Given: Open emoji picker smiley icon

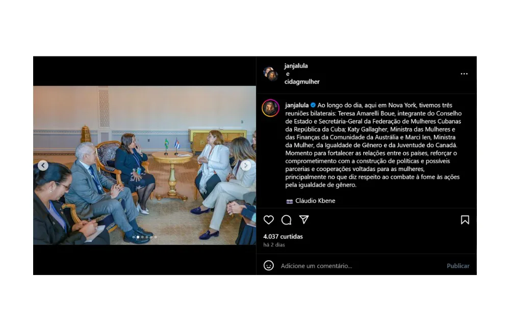Looking at the screenshot, I should [268, 265].
